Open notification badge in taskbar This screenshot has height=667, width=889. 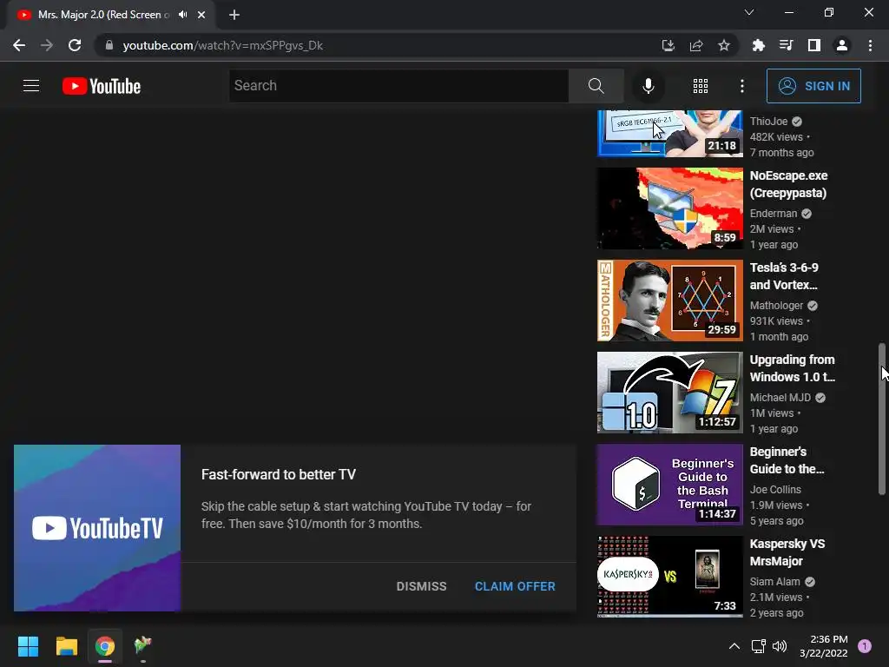click(865, 646)
